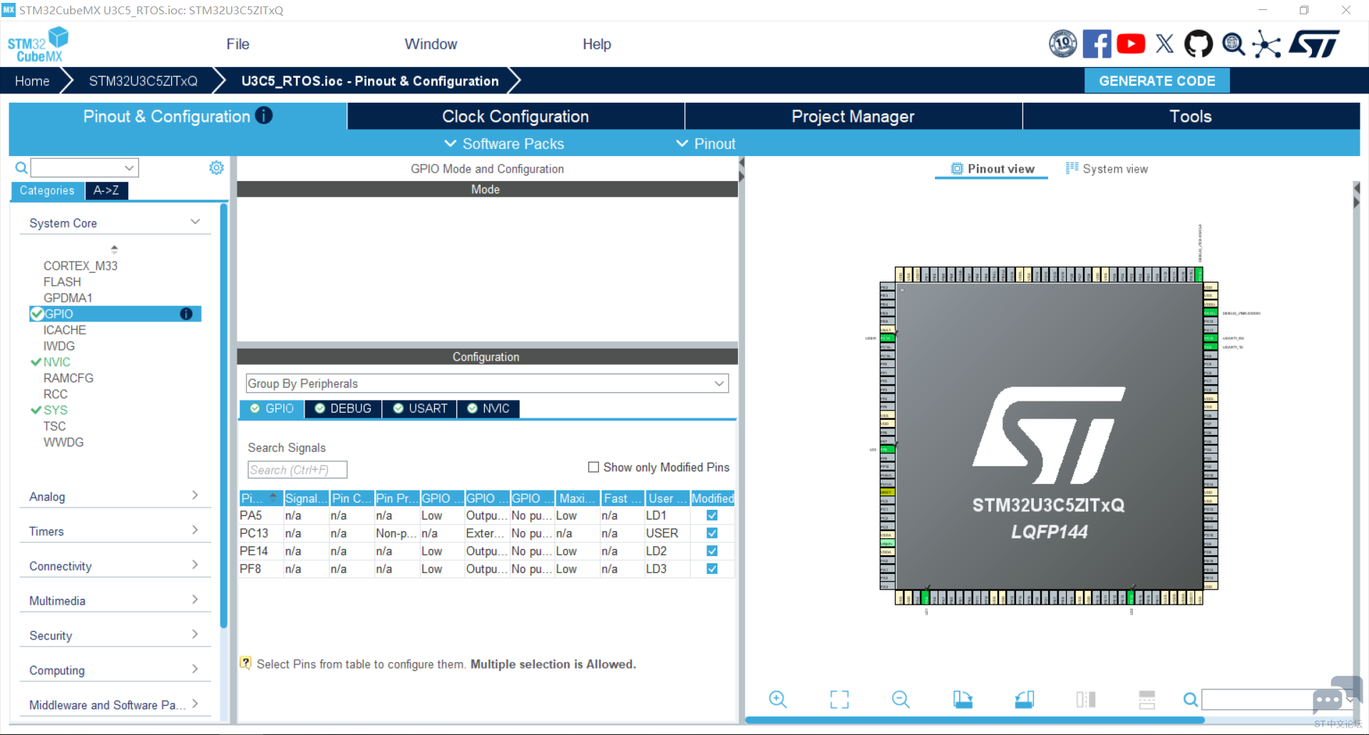Fit the chip to the pinout view
This screenshot has height=735, width=1369.
point(839,699)
